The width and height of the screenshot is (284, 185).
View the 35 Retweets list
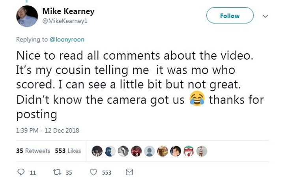tap(33, 151)
